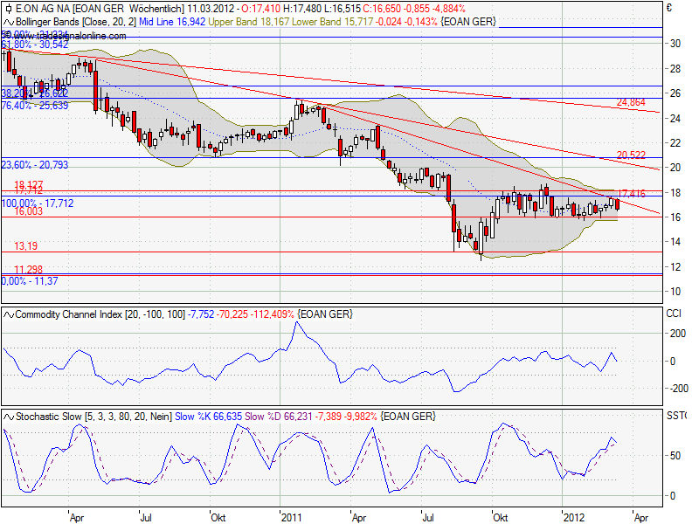
Task: Click the CCI value '-7,752'
Action: point(201,314)
